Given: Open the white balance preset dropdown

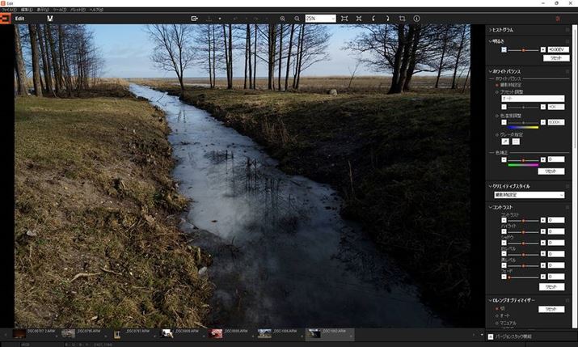Looking at the screenshot, I should pyautogui.click(x=533, y=99).
